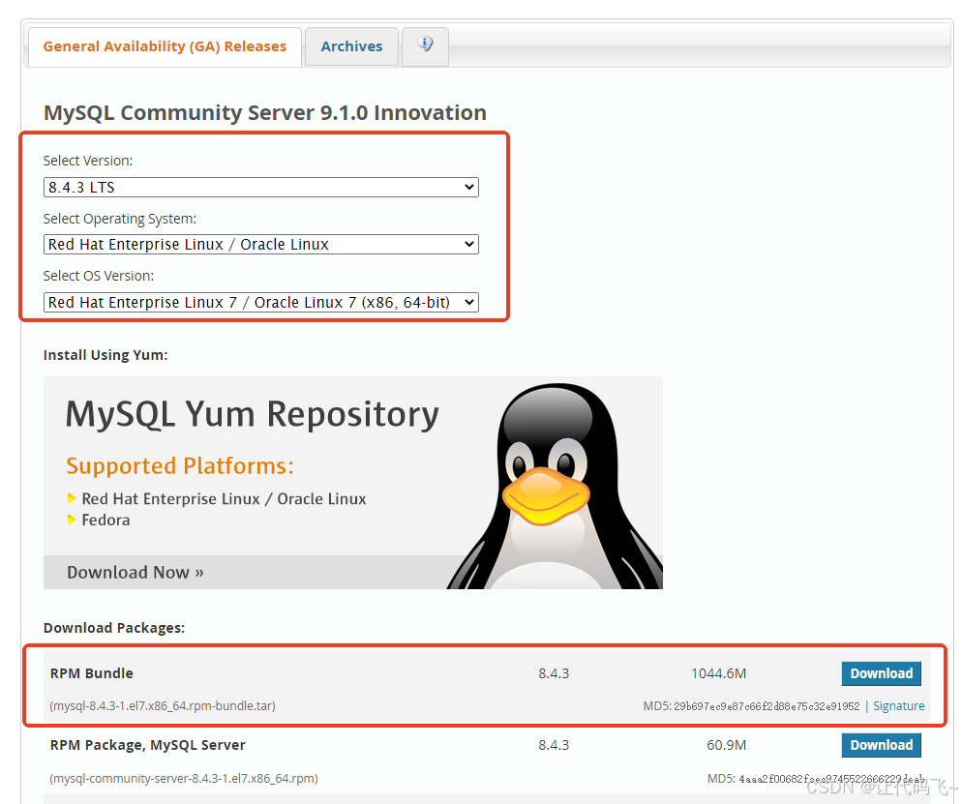Click the Red Hat Enterprise Linux list item
Screen dimensions: 962x804
pyautogui.click(x=224, y=498)
